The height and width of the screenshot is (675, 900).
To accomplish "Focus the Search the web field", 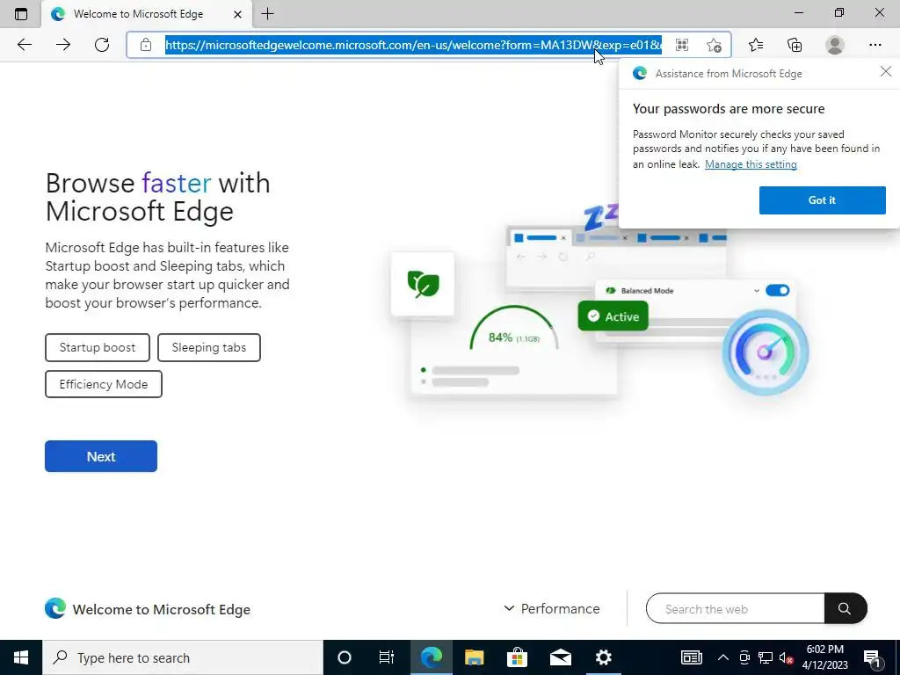I will [x=736, y=608].
